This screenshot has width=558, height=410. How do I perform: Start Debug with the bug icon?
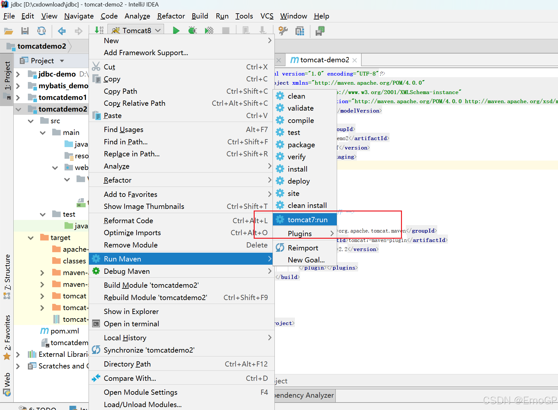193,30
